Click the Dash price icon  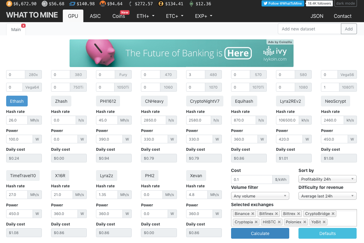coord(72,4)
